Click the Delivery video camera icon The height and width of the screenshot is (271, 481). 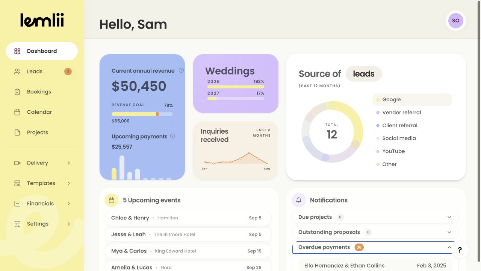17,163
